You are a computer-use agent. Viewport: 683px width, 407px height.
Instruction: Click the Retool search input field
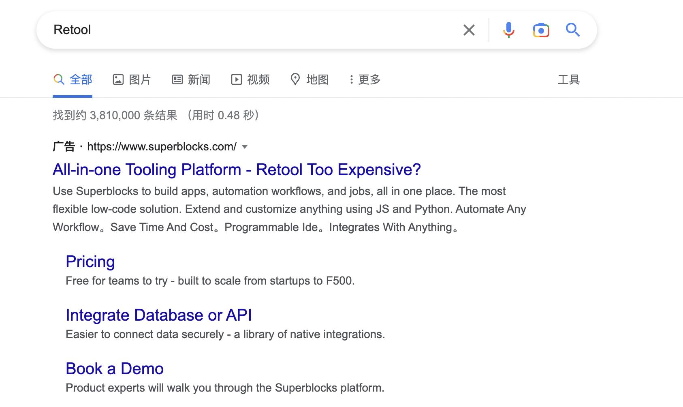(x=243, y=30)
